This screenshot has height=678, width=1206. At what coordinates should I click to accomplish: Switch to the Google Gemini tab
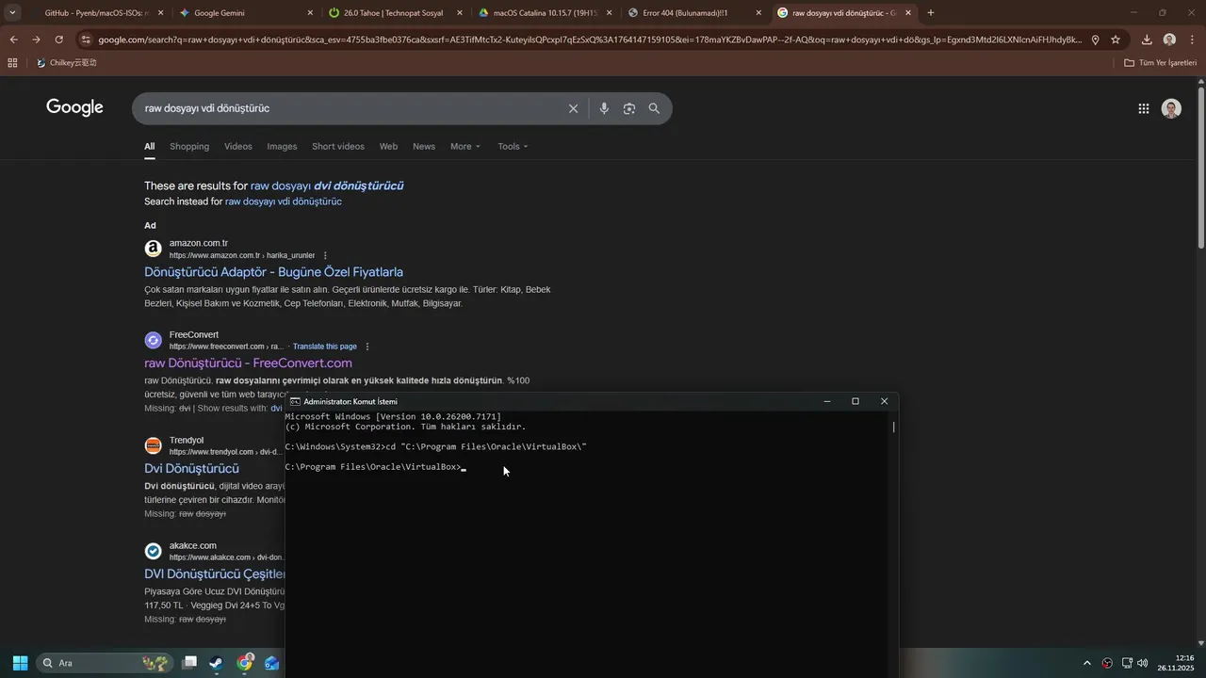(245, 13)
